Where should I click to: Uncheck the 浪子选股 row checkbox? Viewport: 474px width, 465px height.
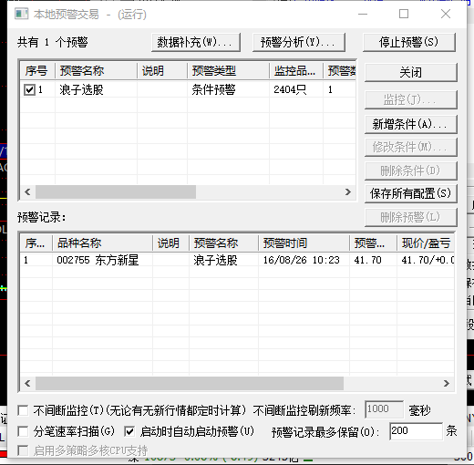click(29, 90)
